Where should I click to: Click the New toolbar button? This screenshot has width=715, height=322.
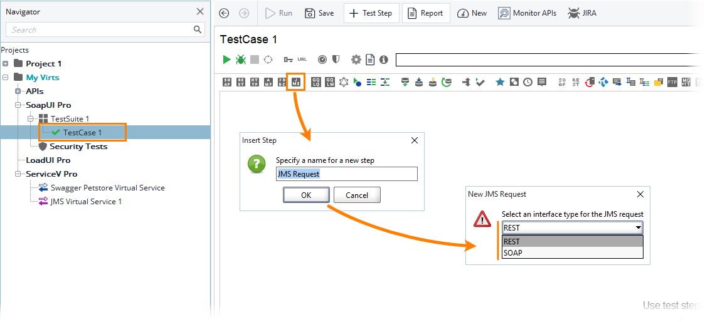coord(472,13)
